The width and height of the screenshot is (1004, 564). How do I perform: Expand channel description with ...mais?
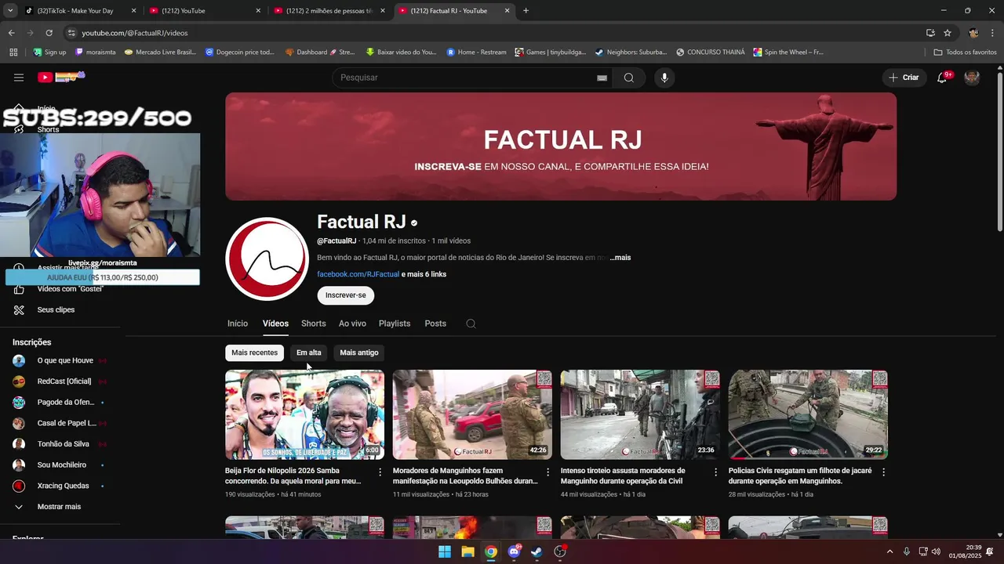click(620, 258)
